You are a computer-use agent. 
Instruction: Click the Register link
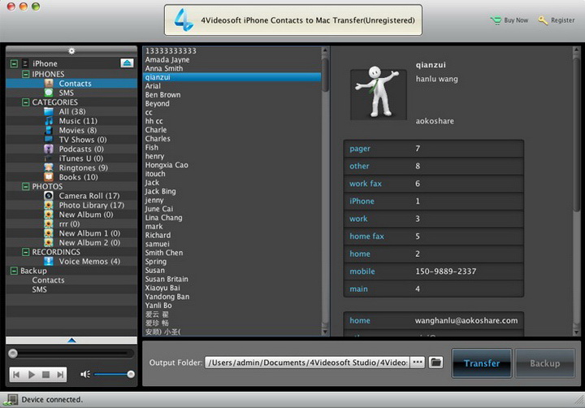click(557, 20)
